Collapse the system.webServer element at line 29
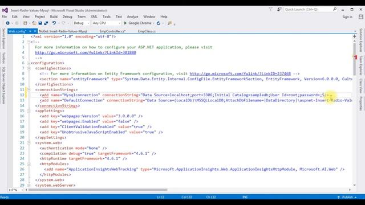 pyautogui.click(x=29, y=185)
